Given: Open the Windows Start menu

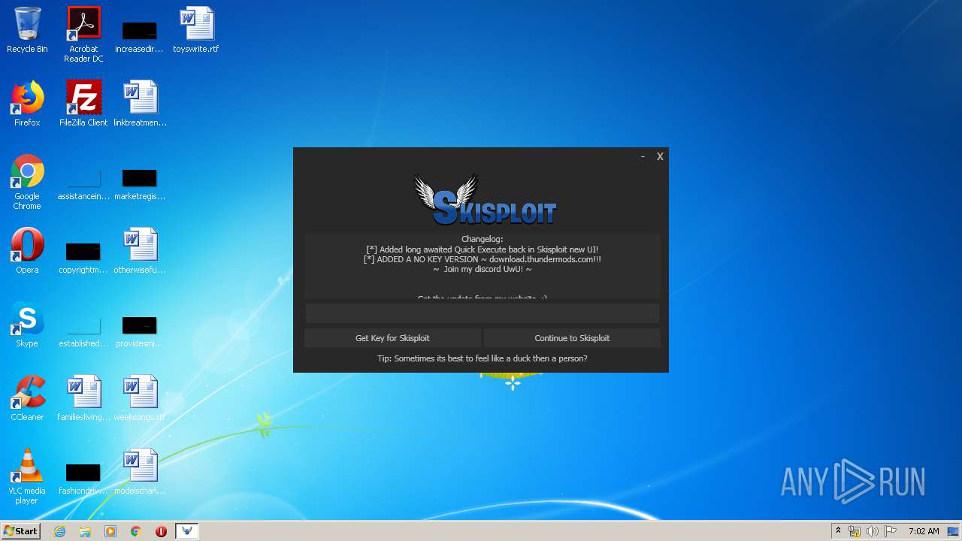Looking at the screenshot, I should pos(21,531).
